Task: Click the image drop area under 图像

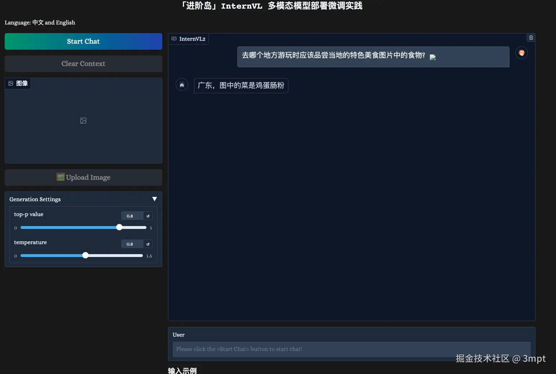Action: tap(83, 121)
